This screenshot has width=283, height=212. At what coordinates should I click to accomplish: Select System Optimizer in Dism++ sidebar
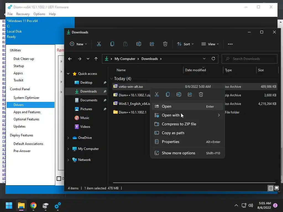[x=26, y=98]
